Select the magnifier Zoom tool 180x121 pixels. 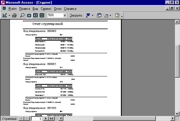click(23, 15)
